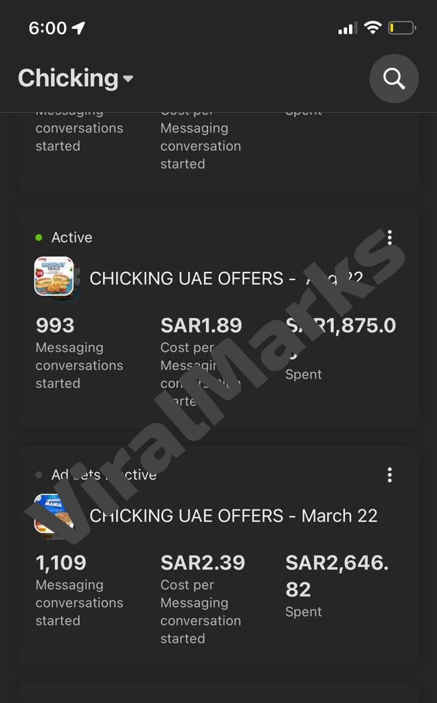Open the Monday Deals campaign thumbnail
Screen dimensions: 437x703
click(x=54, y=276)
